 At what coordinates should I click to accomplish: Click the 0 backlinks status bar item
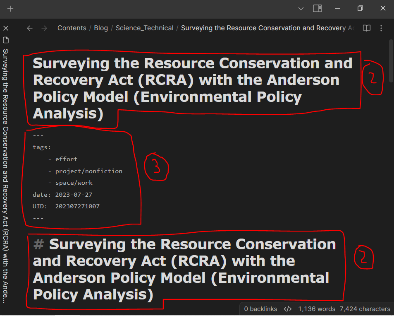click(x=260, y=309)
